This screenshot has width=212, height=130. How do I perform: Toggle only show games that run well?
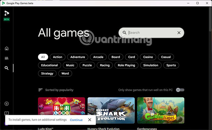coord(180,90)
